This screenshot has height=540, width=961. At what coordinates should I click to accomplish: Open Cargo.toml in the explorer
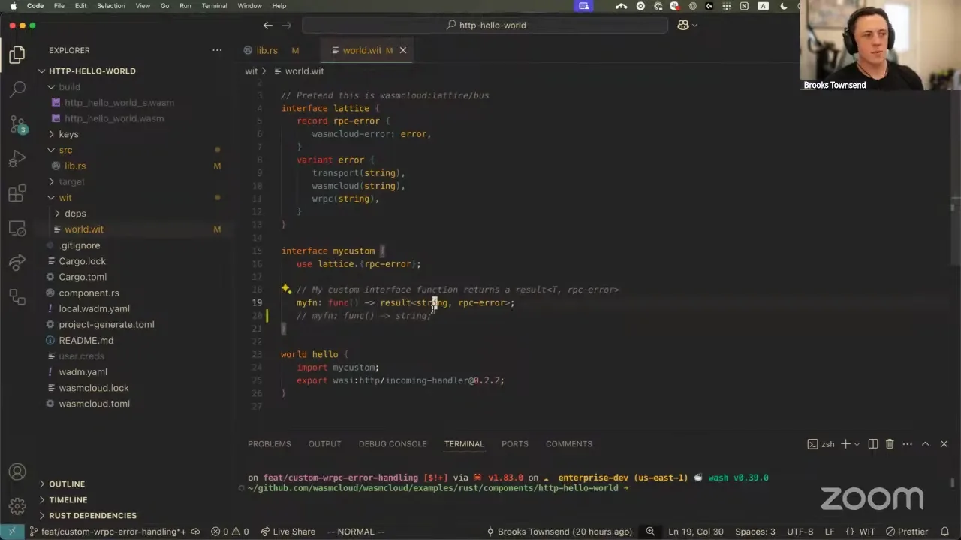83,277
